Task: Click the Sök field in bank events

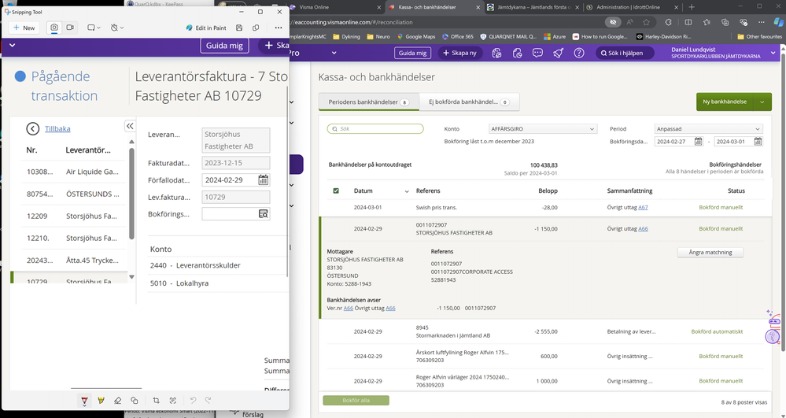Action: tap(375, 129)
